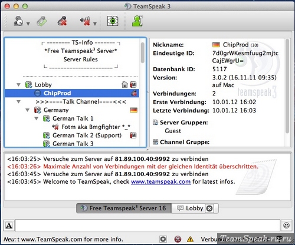Click the yellow warning triangle icon
This screenshot has width=295, height=245.
(190, 239)
